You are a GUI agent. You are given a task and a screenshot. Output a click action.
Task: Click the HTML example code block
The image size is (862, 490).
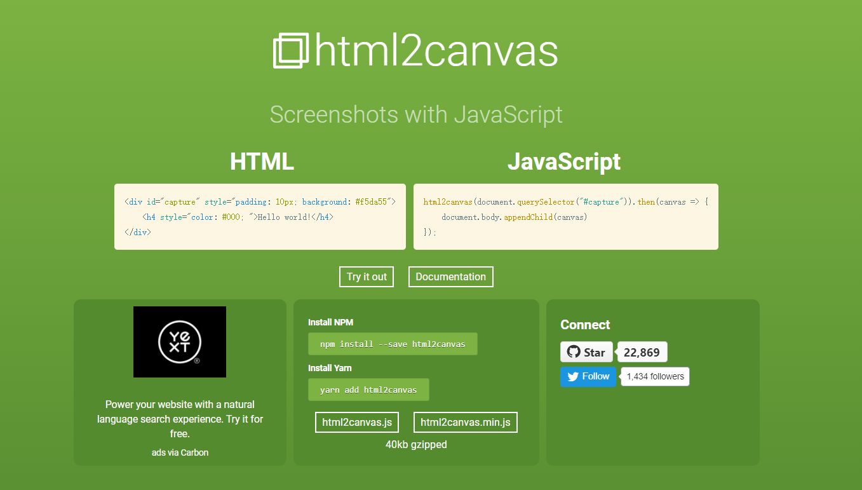[x=260, y=216]
